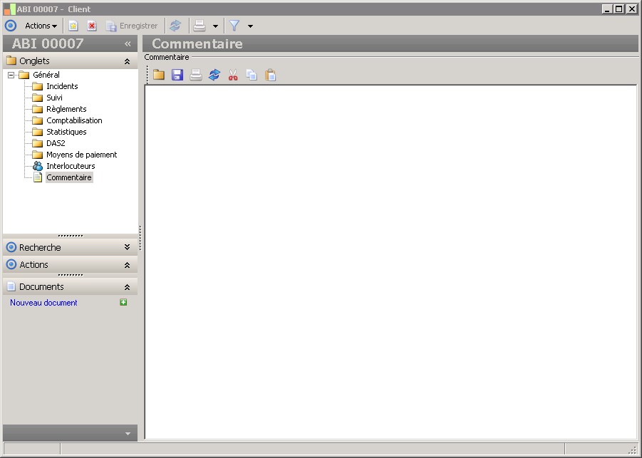Open the dropdown arrow next to the printer
The height and width of the screenshot is (458, 642).
point(215,26)
